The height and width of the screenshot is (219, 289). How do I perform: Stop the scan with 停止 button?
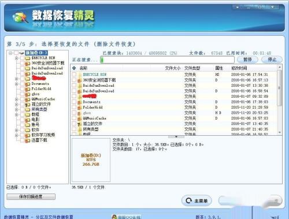272,60
